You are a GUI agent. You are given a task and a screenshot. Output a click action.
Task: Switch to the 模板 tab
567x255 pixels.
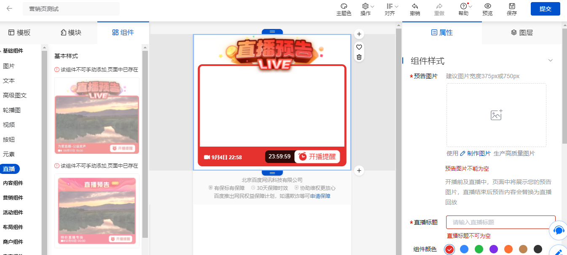click(x=19, y=33)
